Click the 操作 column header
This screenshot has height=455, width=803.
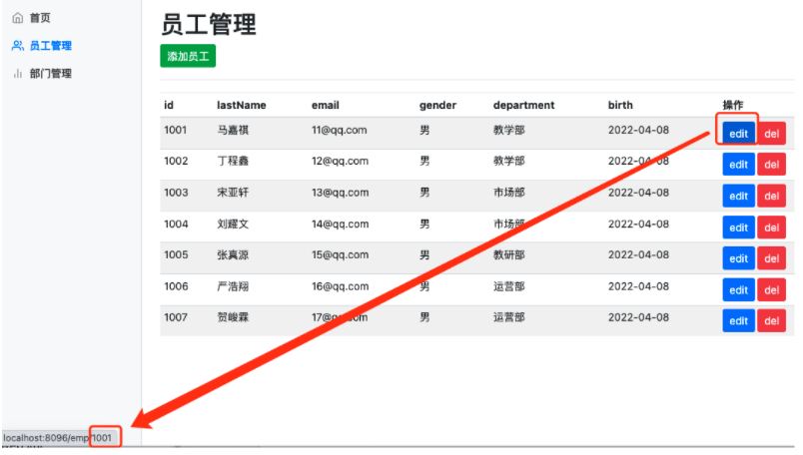(x=733, y=105)
